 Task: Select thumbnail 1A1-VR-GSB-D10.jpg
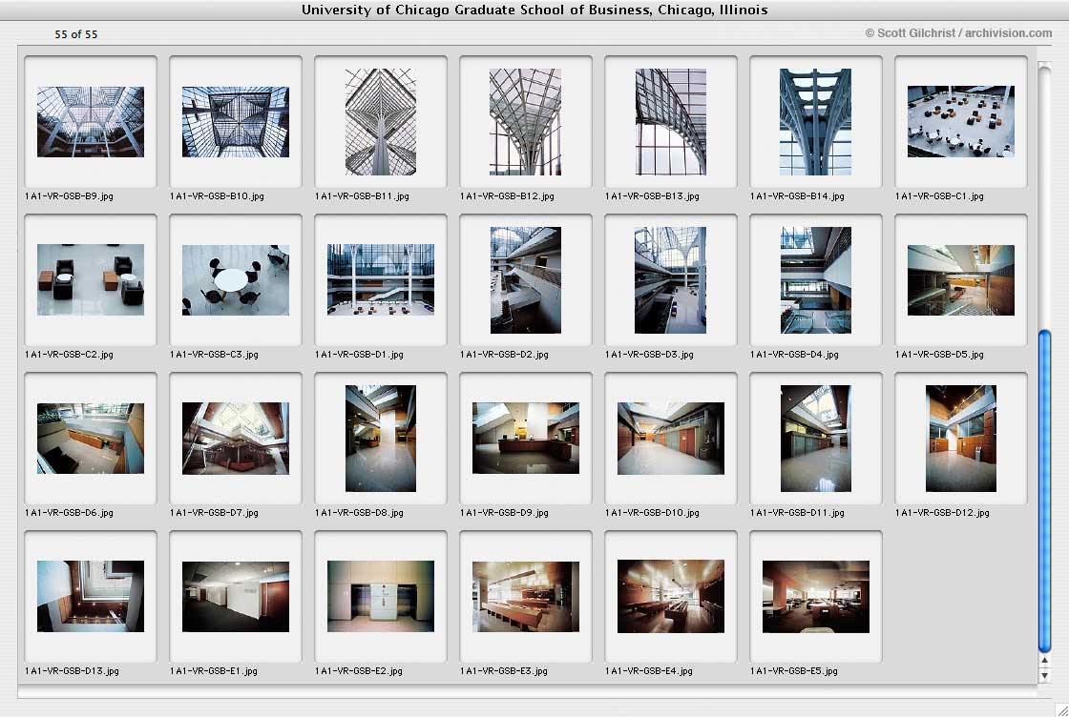point(671,439)
